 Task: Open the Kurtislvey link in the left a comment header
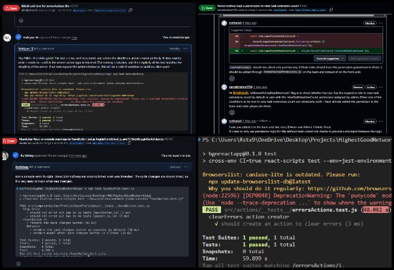22,167
